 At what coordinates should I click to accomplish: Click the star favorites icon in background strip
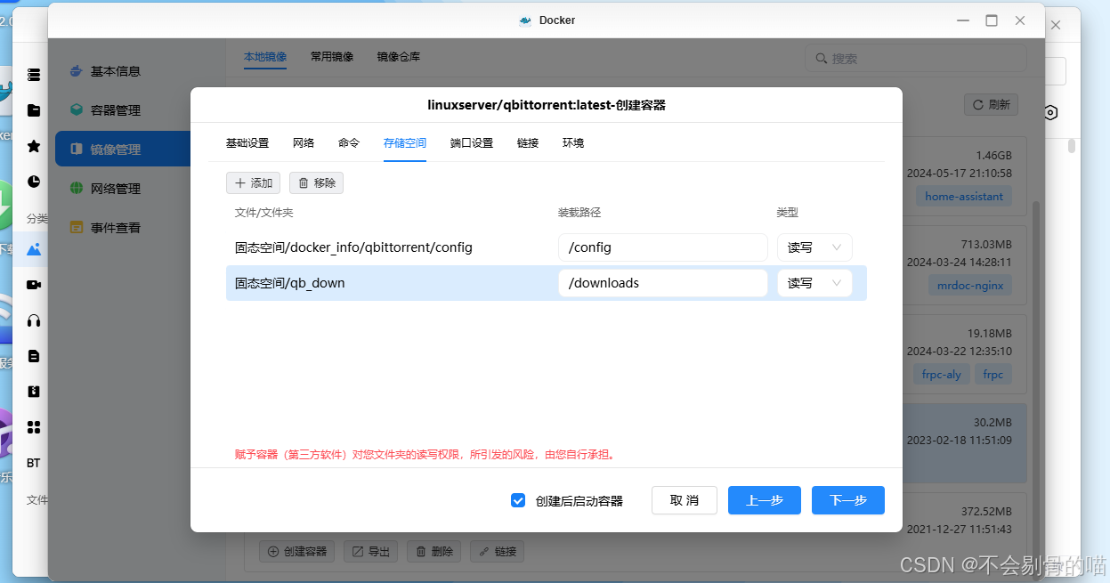34,146
